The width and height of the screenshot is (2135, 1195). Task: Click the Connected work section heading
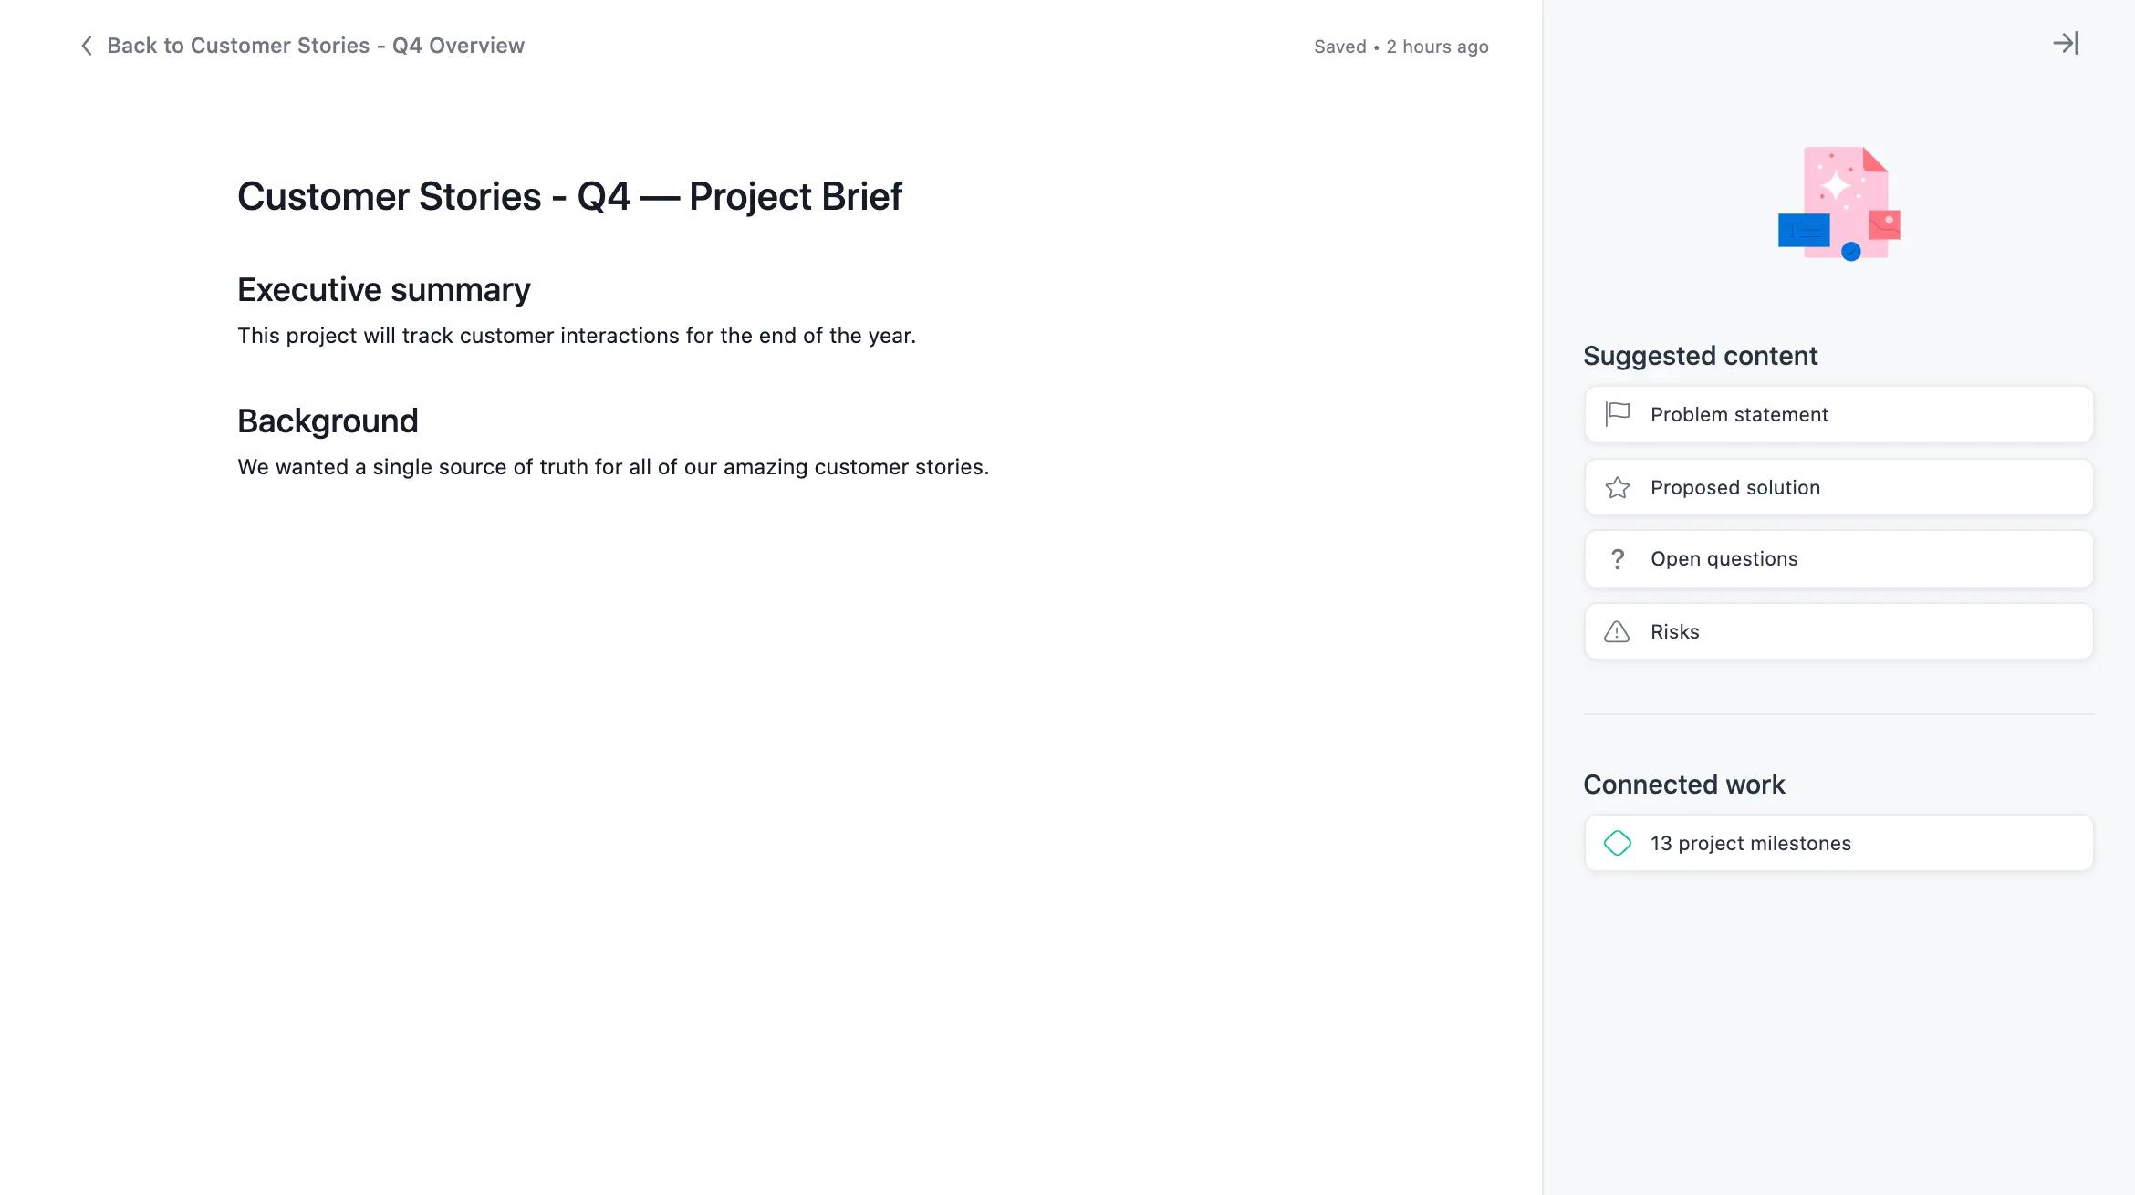pos(1684,783)
